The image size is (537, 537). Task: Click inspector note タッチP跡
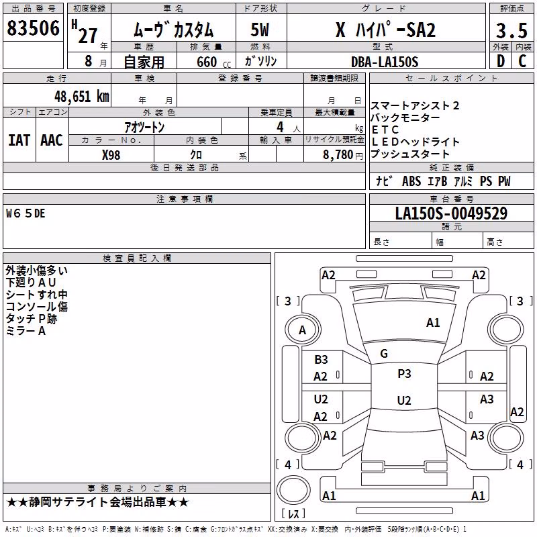point(31,319)
